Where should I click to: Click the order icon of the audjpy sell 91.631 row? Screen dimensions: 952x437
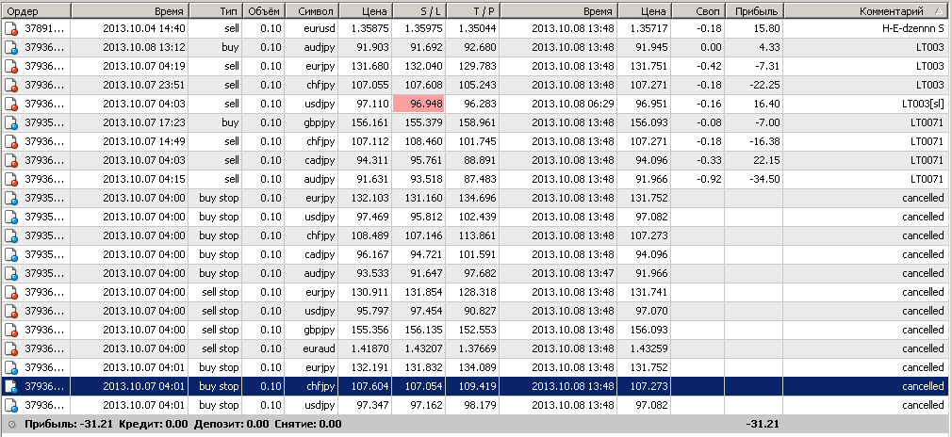11,179
